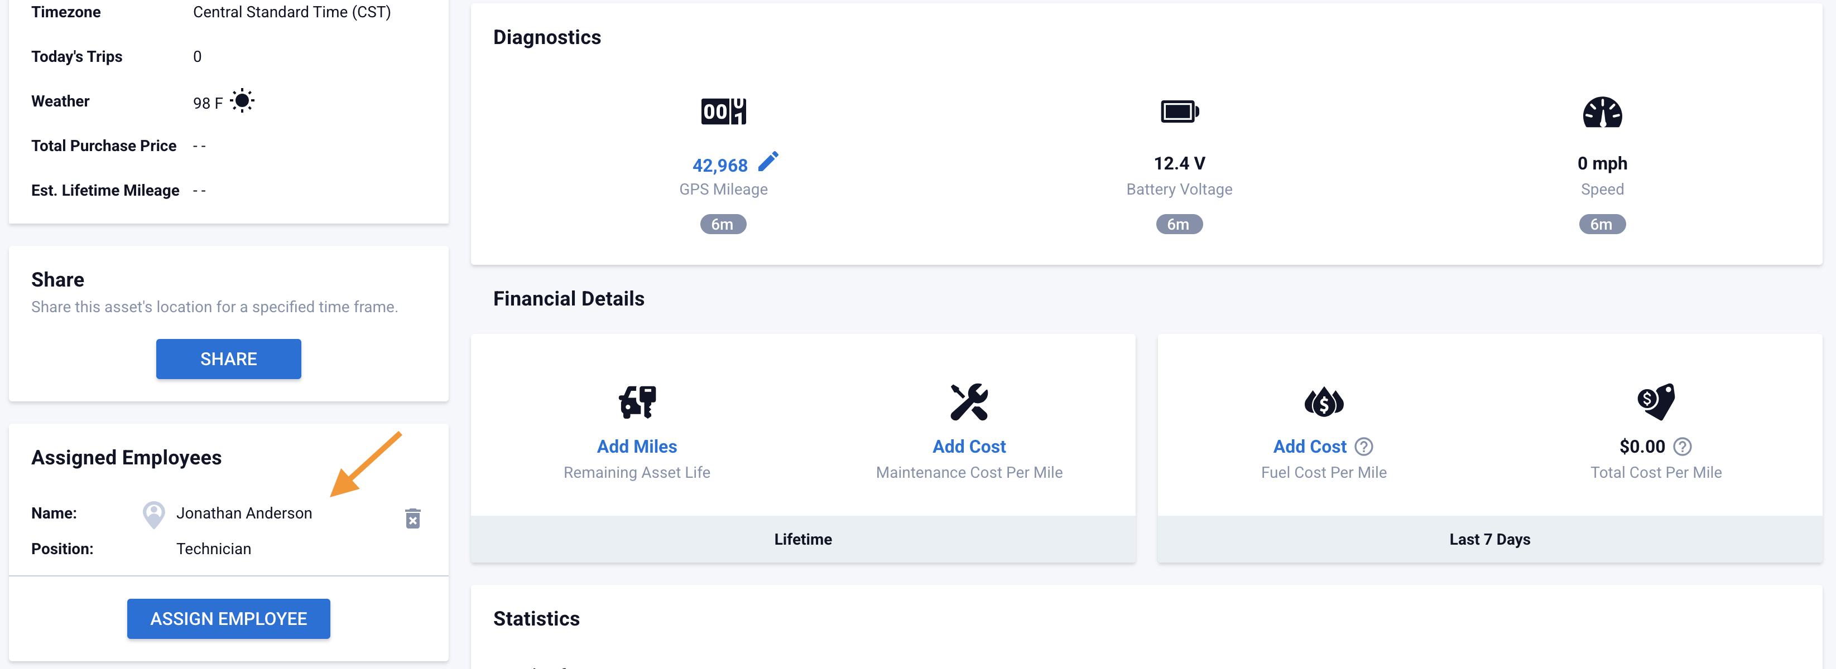Open help tooltip next to Fuel Add Cost
1836x669 pixels.
tap(1363, 447)
